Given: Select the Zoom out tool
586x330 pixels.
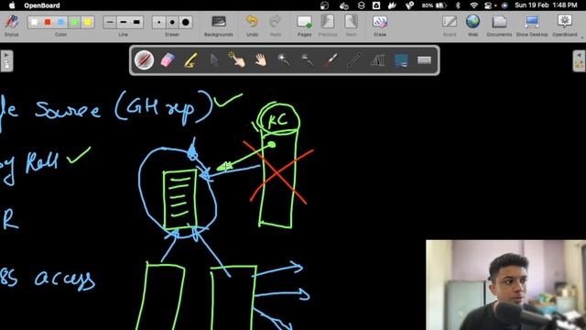Looking at the screenshot, I should click(x=308, y=60).
